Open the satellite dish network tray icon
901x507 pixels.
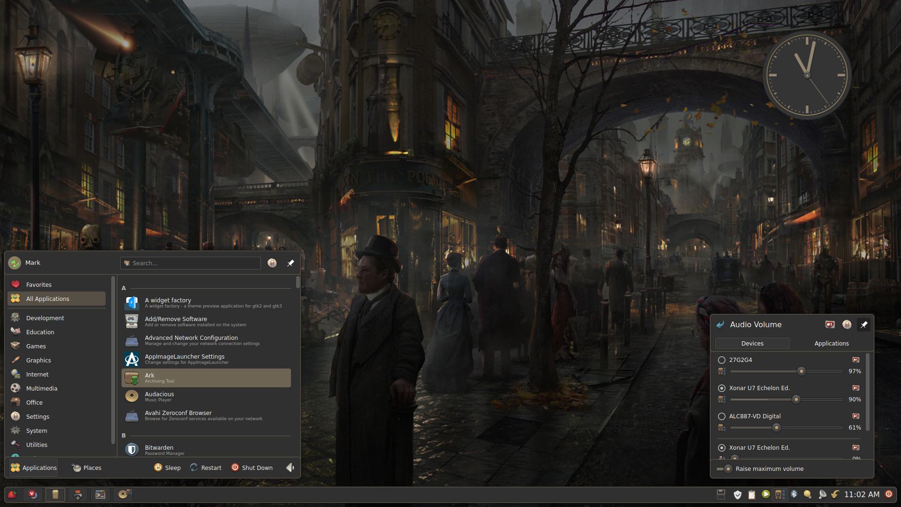[822, 494]
